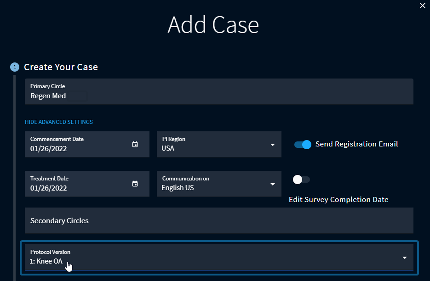Disable the Send Registration Email switch
Image resolution: width=430 pixels, height=281 pixels.
[303, 144]
